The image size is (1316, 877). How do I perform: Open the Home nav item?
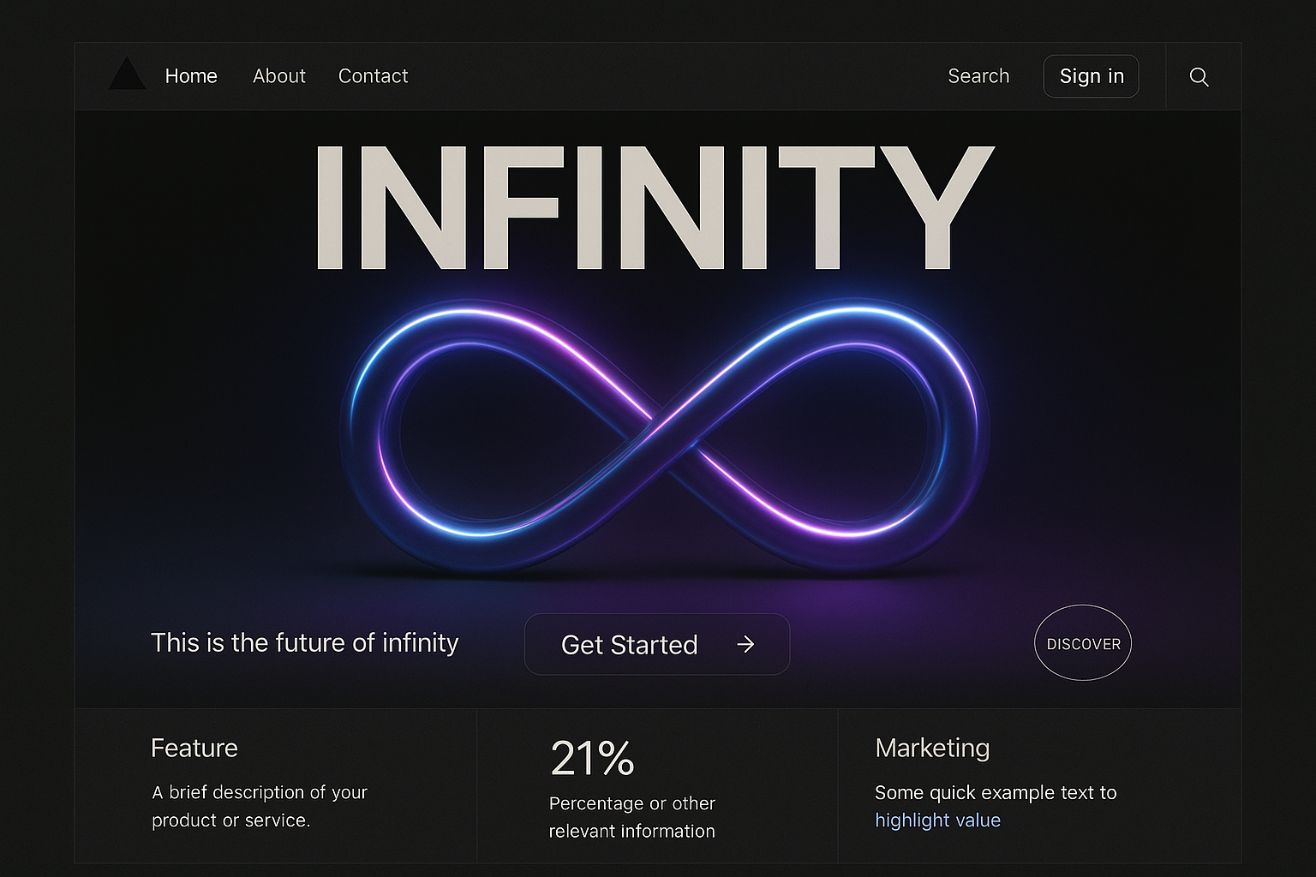tap(191, 76)
